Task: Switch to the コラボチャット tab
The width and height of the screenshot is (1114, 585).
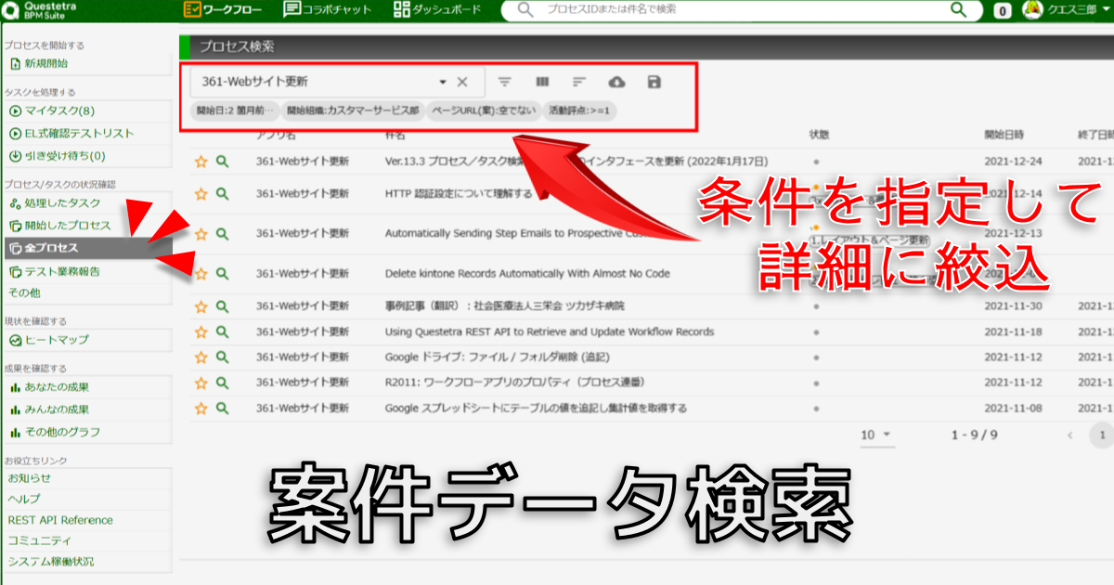Action: click(327, 9)
